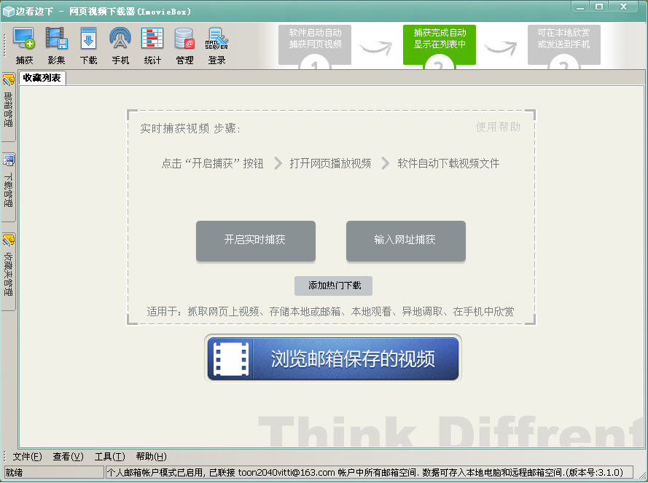Open the 帮助(H) menu

(152, 456)
